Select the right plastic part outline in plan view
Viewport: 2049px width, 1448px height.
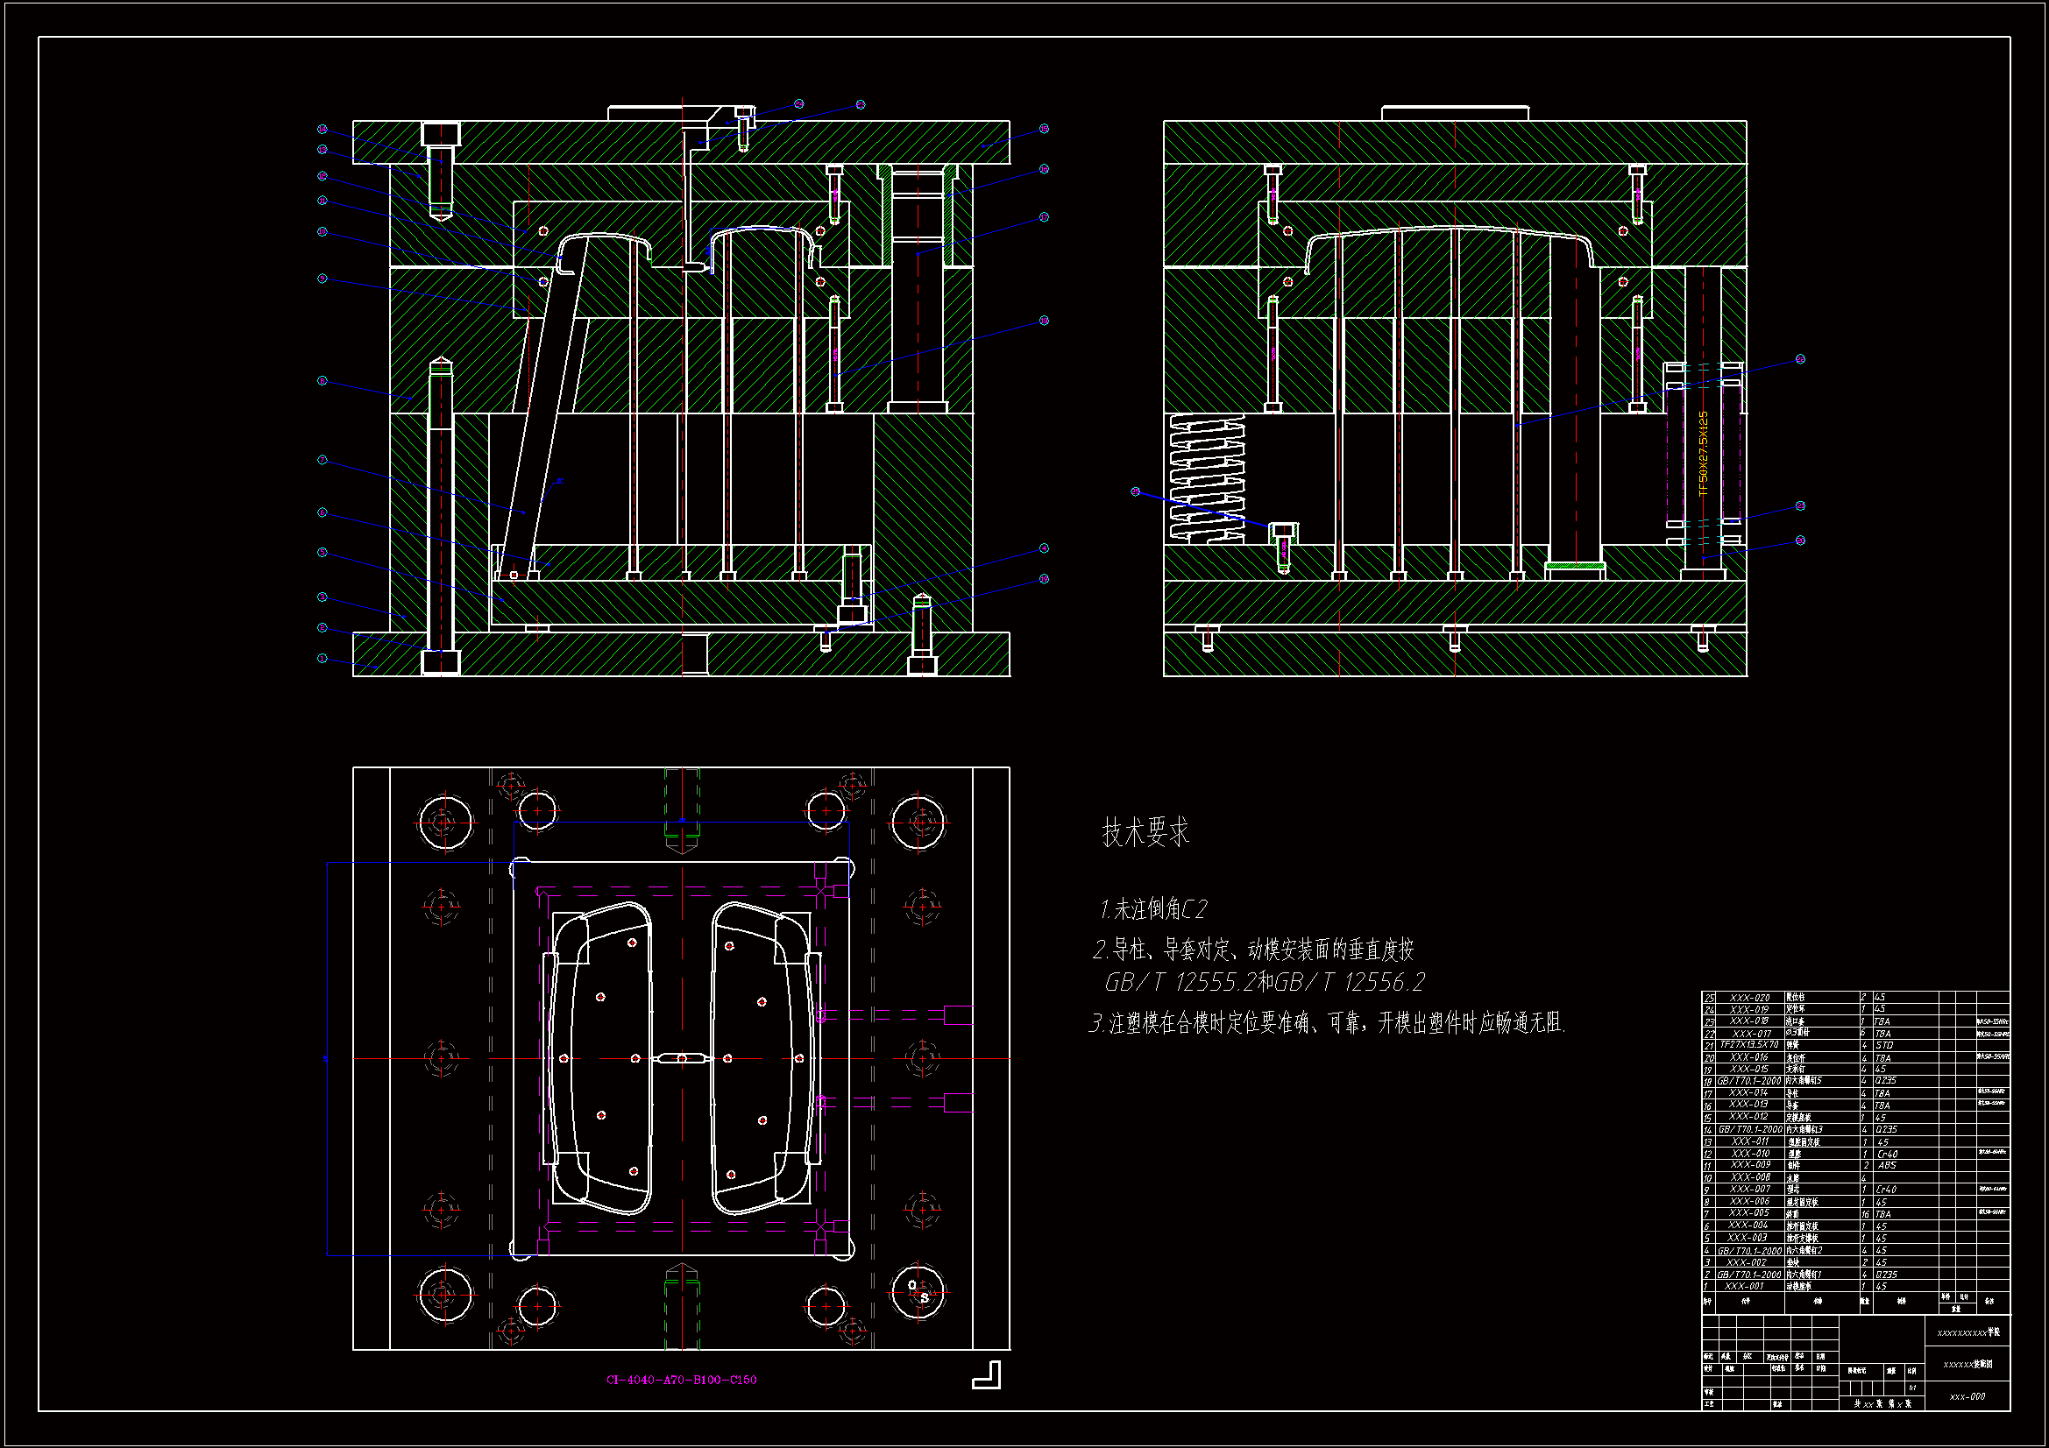click(764, 1058)
